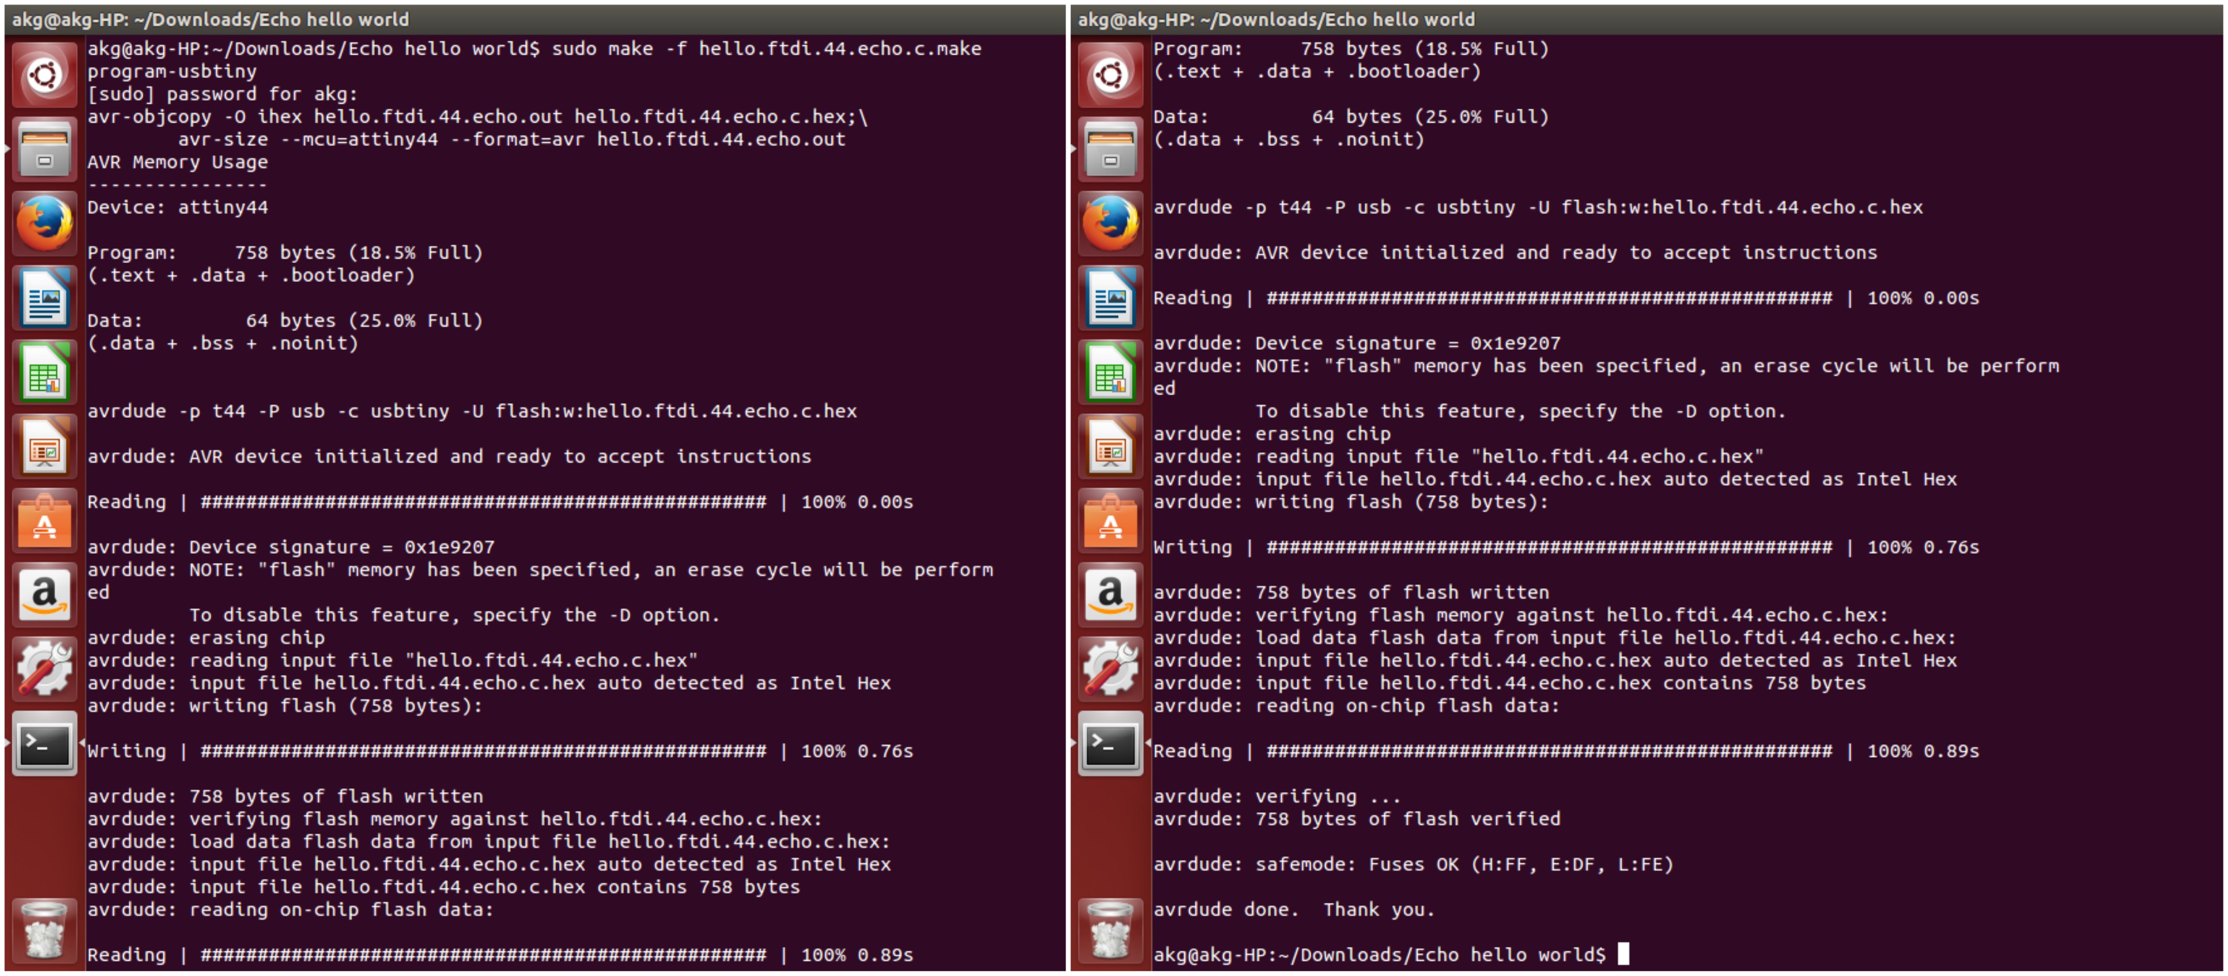Open System Settings in right launcher
This screenshot has width=2228, height=976.
click(1111, 669)
